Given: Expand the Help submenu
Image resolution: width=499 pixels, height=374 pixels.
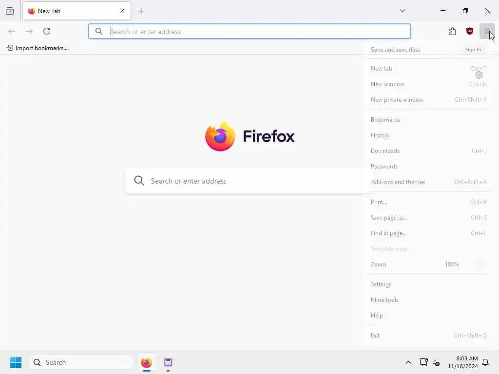Looking at the screenshot, I should click(428, 316).
